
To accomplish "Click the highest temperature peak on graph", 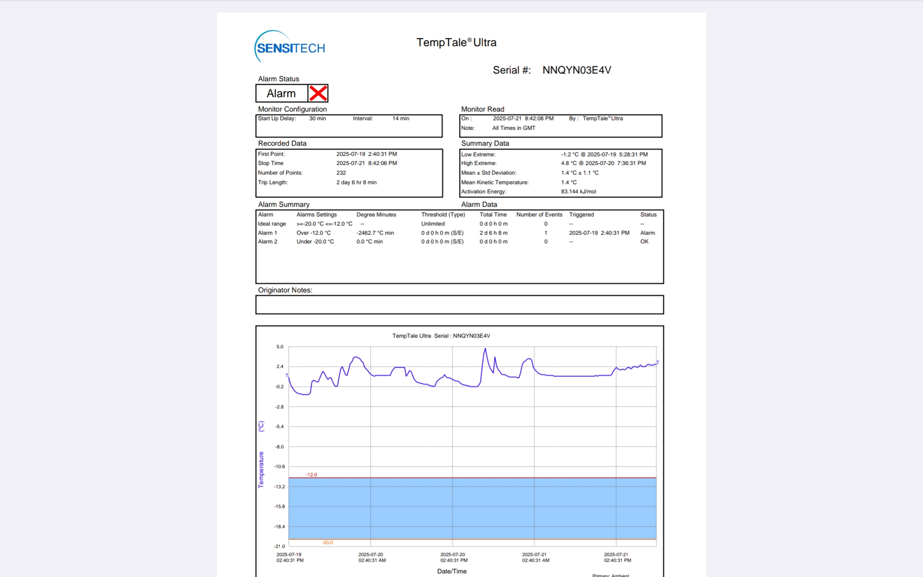I will (485, 349).
